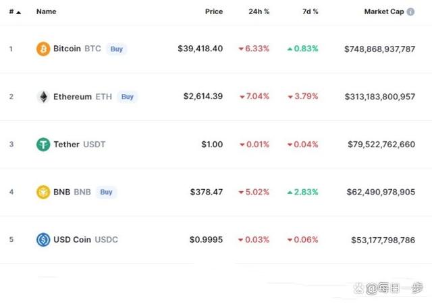Click the Buy button next to Bitcoin
The height and width of the screenshot is (304, 432).
pyautogui.click(x=117, y=49)
